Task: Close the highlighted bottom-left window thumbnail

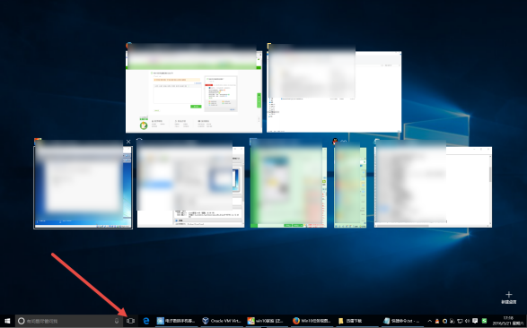Action: 128,142
